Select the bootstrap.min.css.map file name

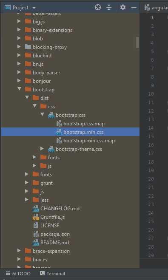[89, 141]
